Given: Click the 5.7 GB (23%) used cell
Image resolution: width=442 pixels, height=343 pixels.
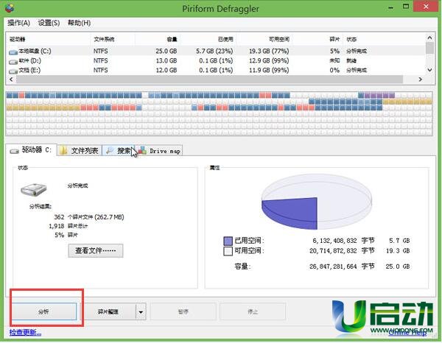Looking at the screenshot, I should (x=214, y=52).
